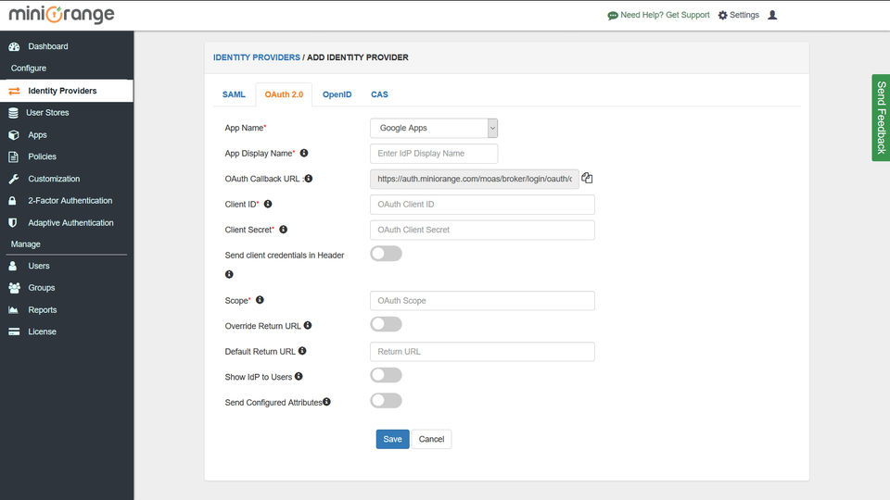The image size is (890, 500).
Task: Click the OAuth Client ID field
Action: pos(482,204)
